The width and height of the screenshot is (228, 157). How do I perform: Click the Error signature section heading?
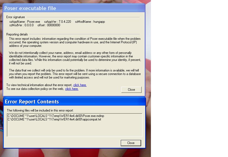coord(15,17)
